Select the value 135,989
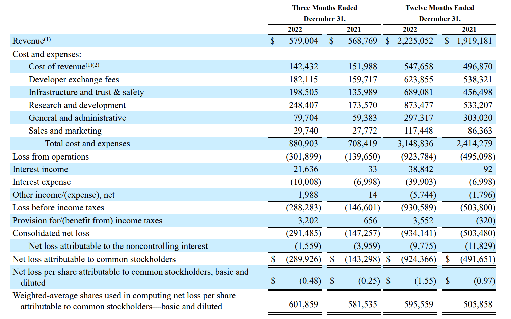 pos(362,92)
